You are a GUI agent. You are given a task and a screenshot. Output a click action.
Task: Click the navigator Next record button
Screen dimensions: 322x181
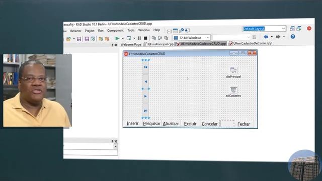point(145,96)
